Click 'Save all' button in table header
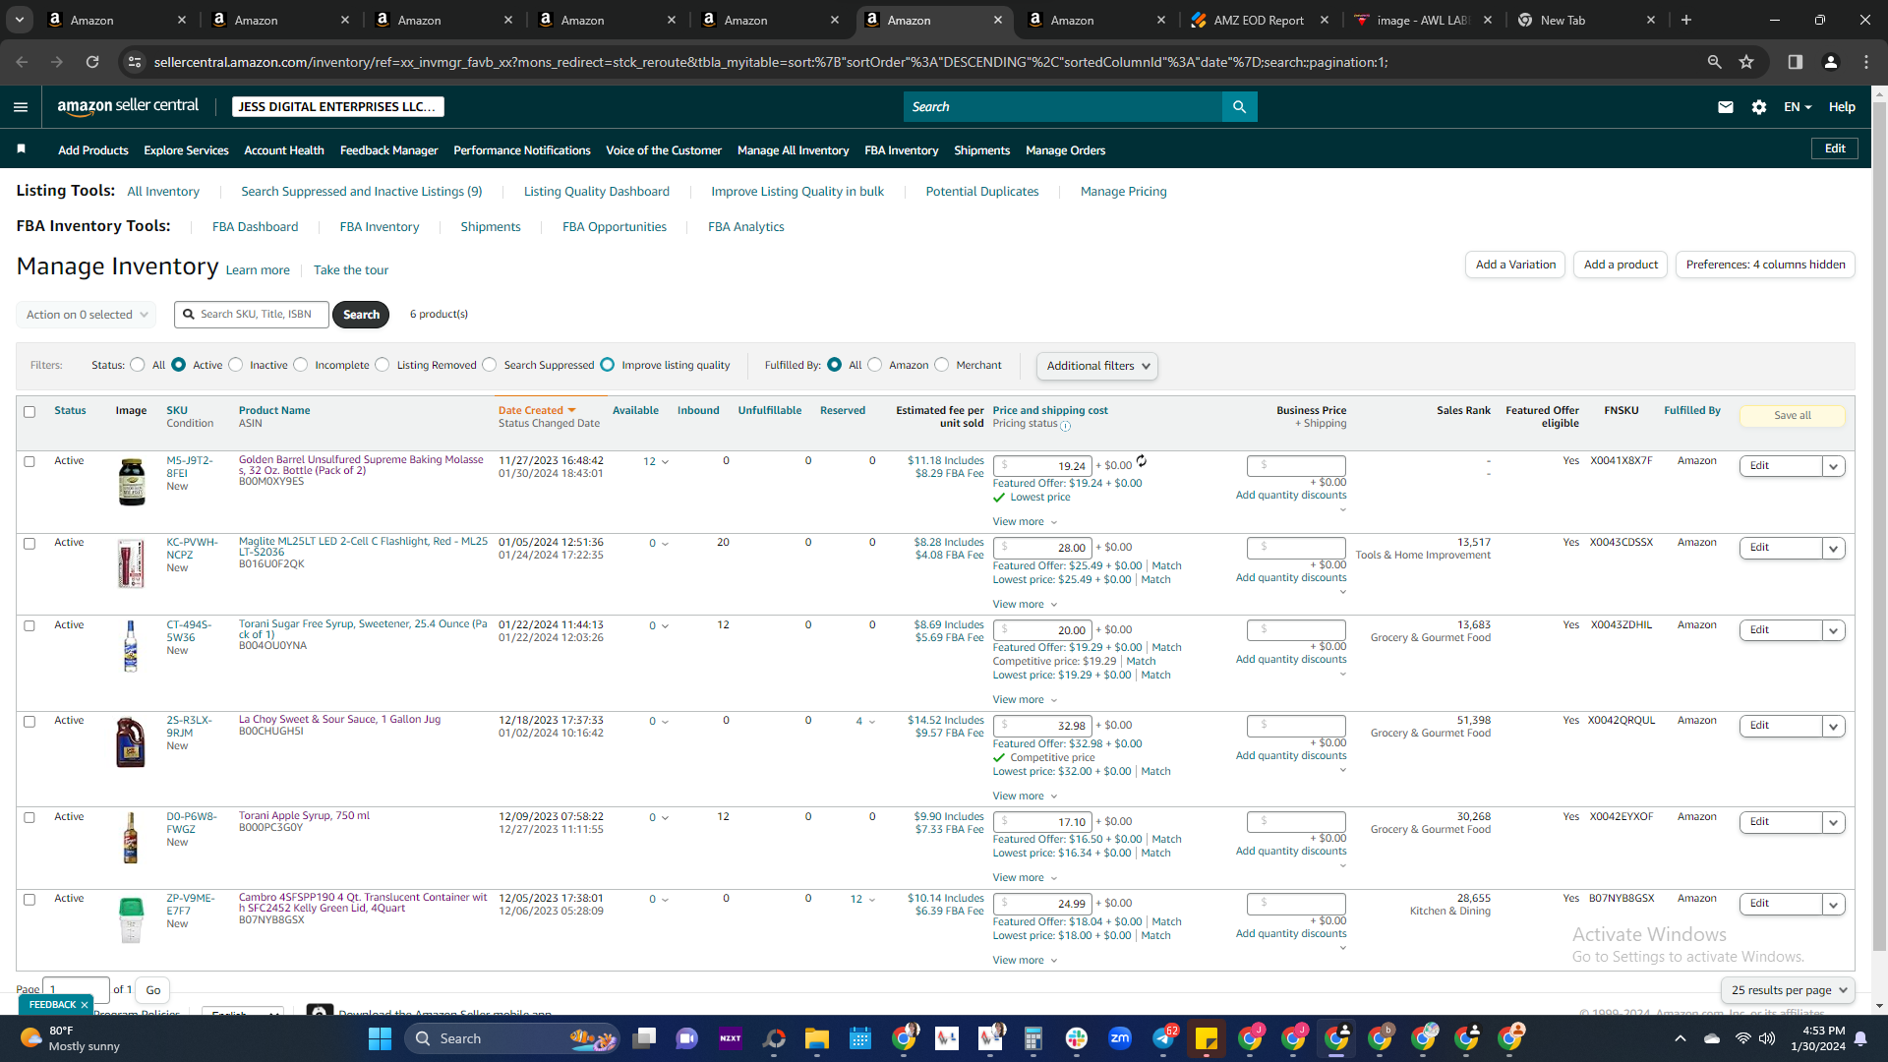This screenshot has height=1062, width=1888. coord(1793,416)
